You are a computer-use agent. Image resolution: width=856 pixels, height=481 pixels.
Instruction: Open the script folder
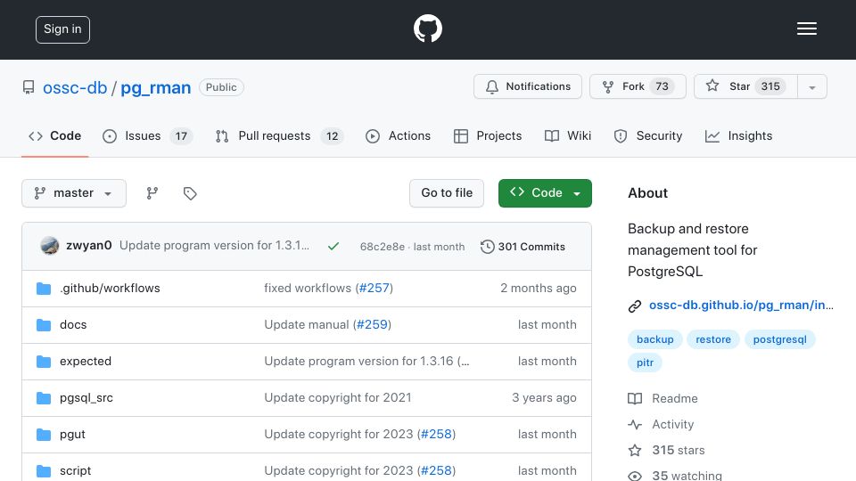[x=75, y=470]
